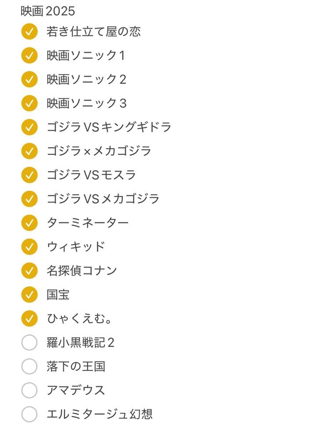Uncheck the 若き仕立て屋の恋 checklist item

pyautogui.click(x=29, y=31)
